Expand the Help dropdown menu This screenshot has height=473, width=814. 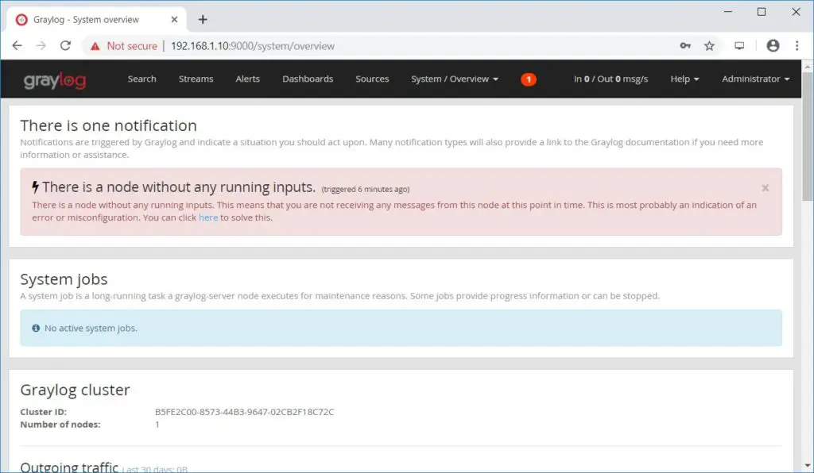[684, 79]
